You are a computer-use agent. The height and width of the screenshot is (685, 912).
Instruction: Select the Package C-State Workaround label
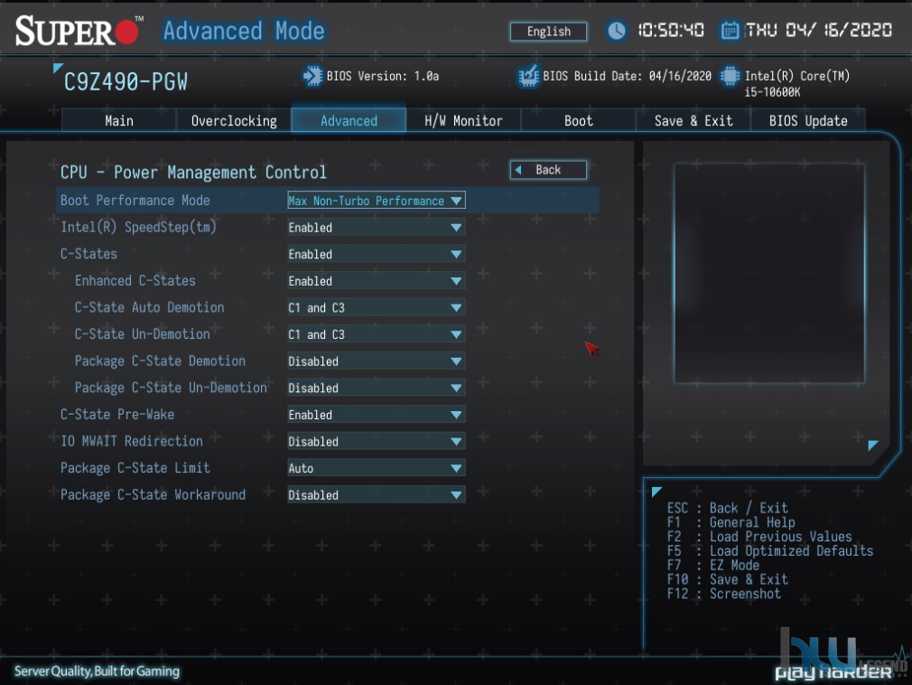coord(153,494)
